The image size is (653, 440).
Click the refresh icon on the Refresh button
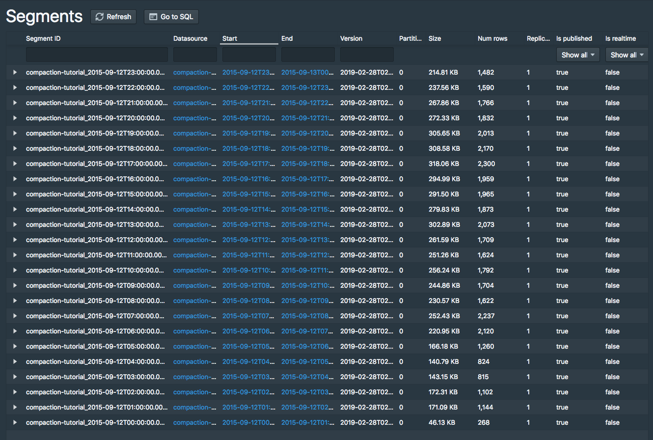pyautogui.click(x=99, y=16)
